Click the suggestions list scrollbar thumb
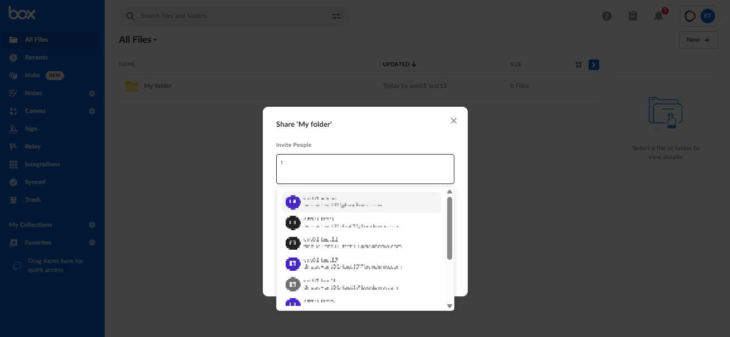730x337 pixels. coord(449,228)
